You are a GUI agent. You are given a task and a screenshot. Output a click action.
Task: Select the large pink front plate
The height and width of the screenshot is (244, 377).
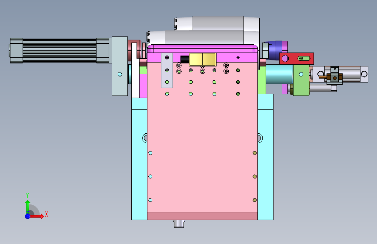click(x=202, y=137)
